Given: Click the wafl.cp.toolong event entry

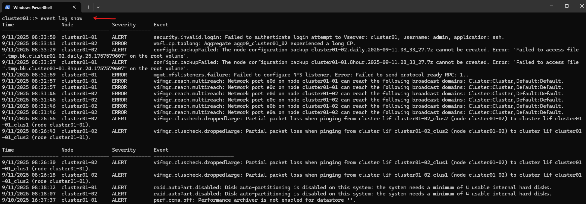Looking at the screenshot, I should coord(254,44).
